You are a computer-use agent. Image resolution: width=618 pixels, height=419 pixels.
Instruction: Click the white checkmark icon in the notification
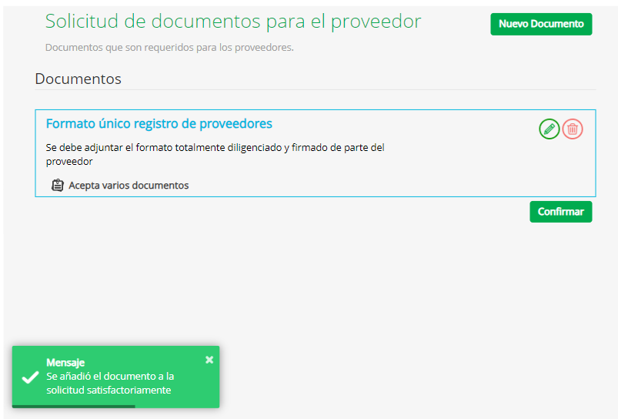tap(30, 377)
